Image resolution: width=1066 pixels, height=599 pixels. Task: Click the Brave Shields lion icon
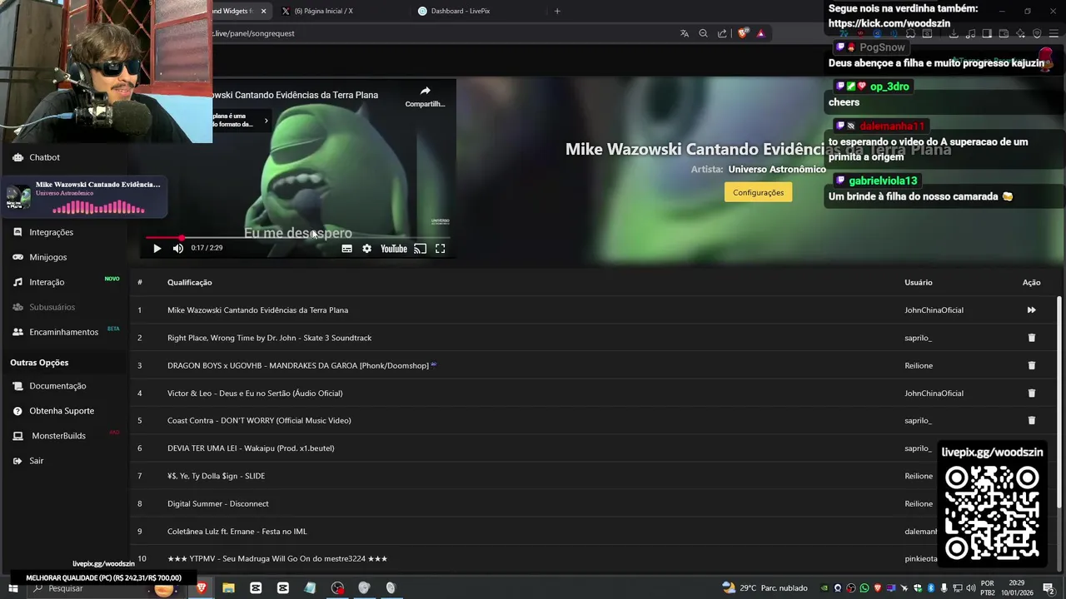point(743,33)
